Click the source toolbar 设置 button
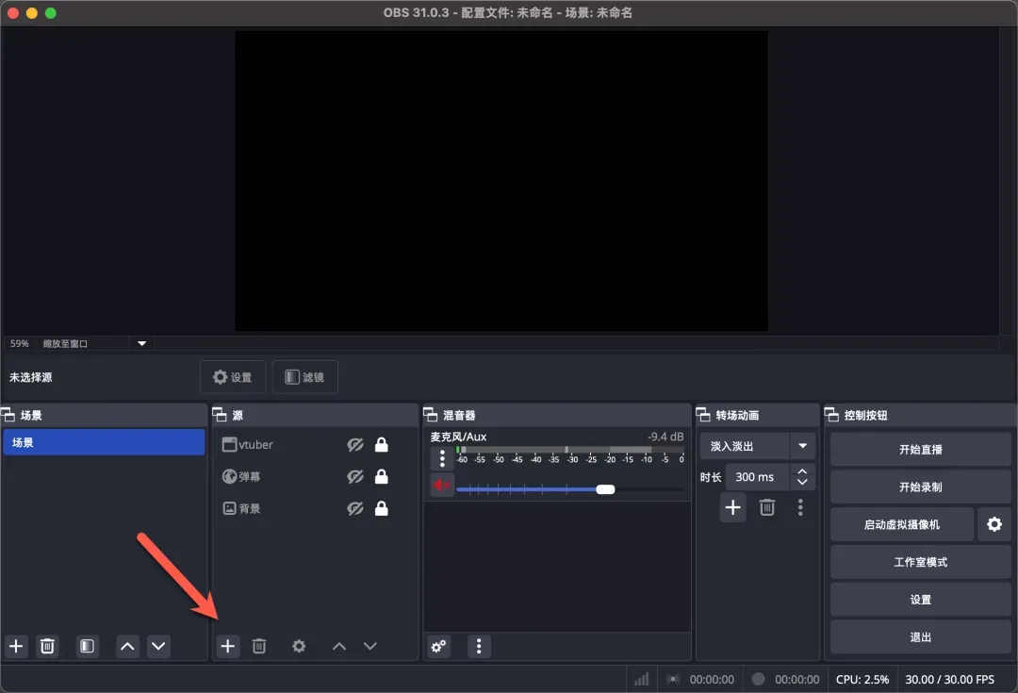Image resolution: width=1018 pixels, height=693 pixels. [233, 377]
